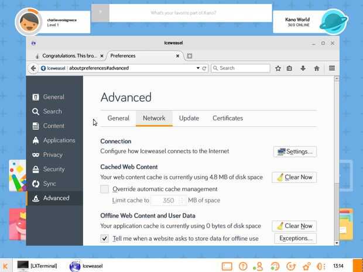363x272 pixels.
Task: Open the General preferences pane in sidebar
Action: pyautogui.click(x=54, y=97)
